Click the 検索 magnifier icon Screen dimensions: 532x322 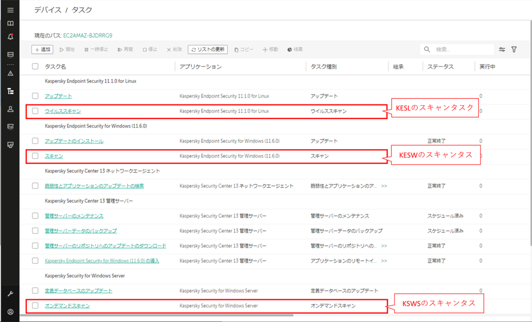pyautogui.click(x=426, y=49)
